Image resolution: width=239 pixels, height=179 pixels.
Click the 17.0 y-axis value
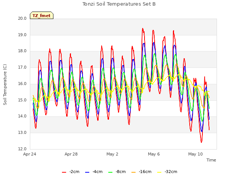[22, 67]
